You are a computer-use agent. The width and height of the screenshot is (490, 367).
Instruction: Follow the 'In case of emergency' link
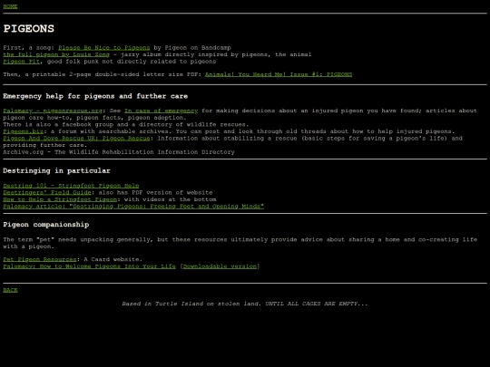161,111
